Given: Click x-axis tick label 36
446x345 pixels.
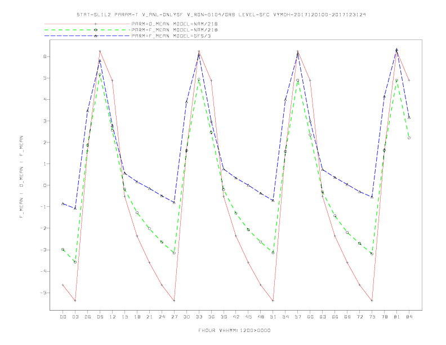Looking at the screenshot, I should (x=211, y=317).
